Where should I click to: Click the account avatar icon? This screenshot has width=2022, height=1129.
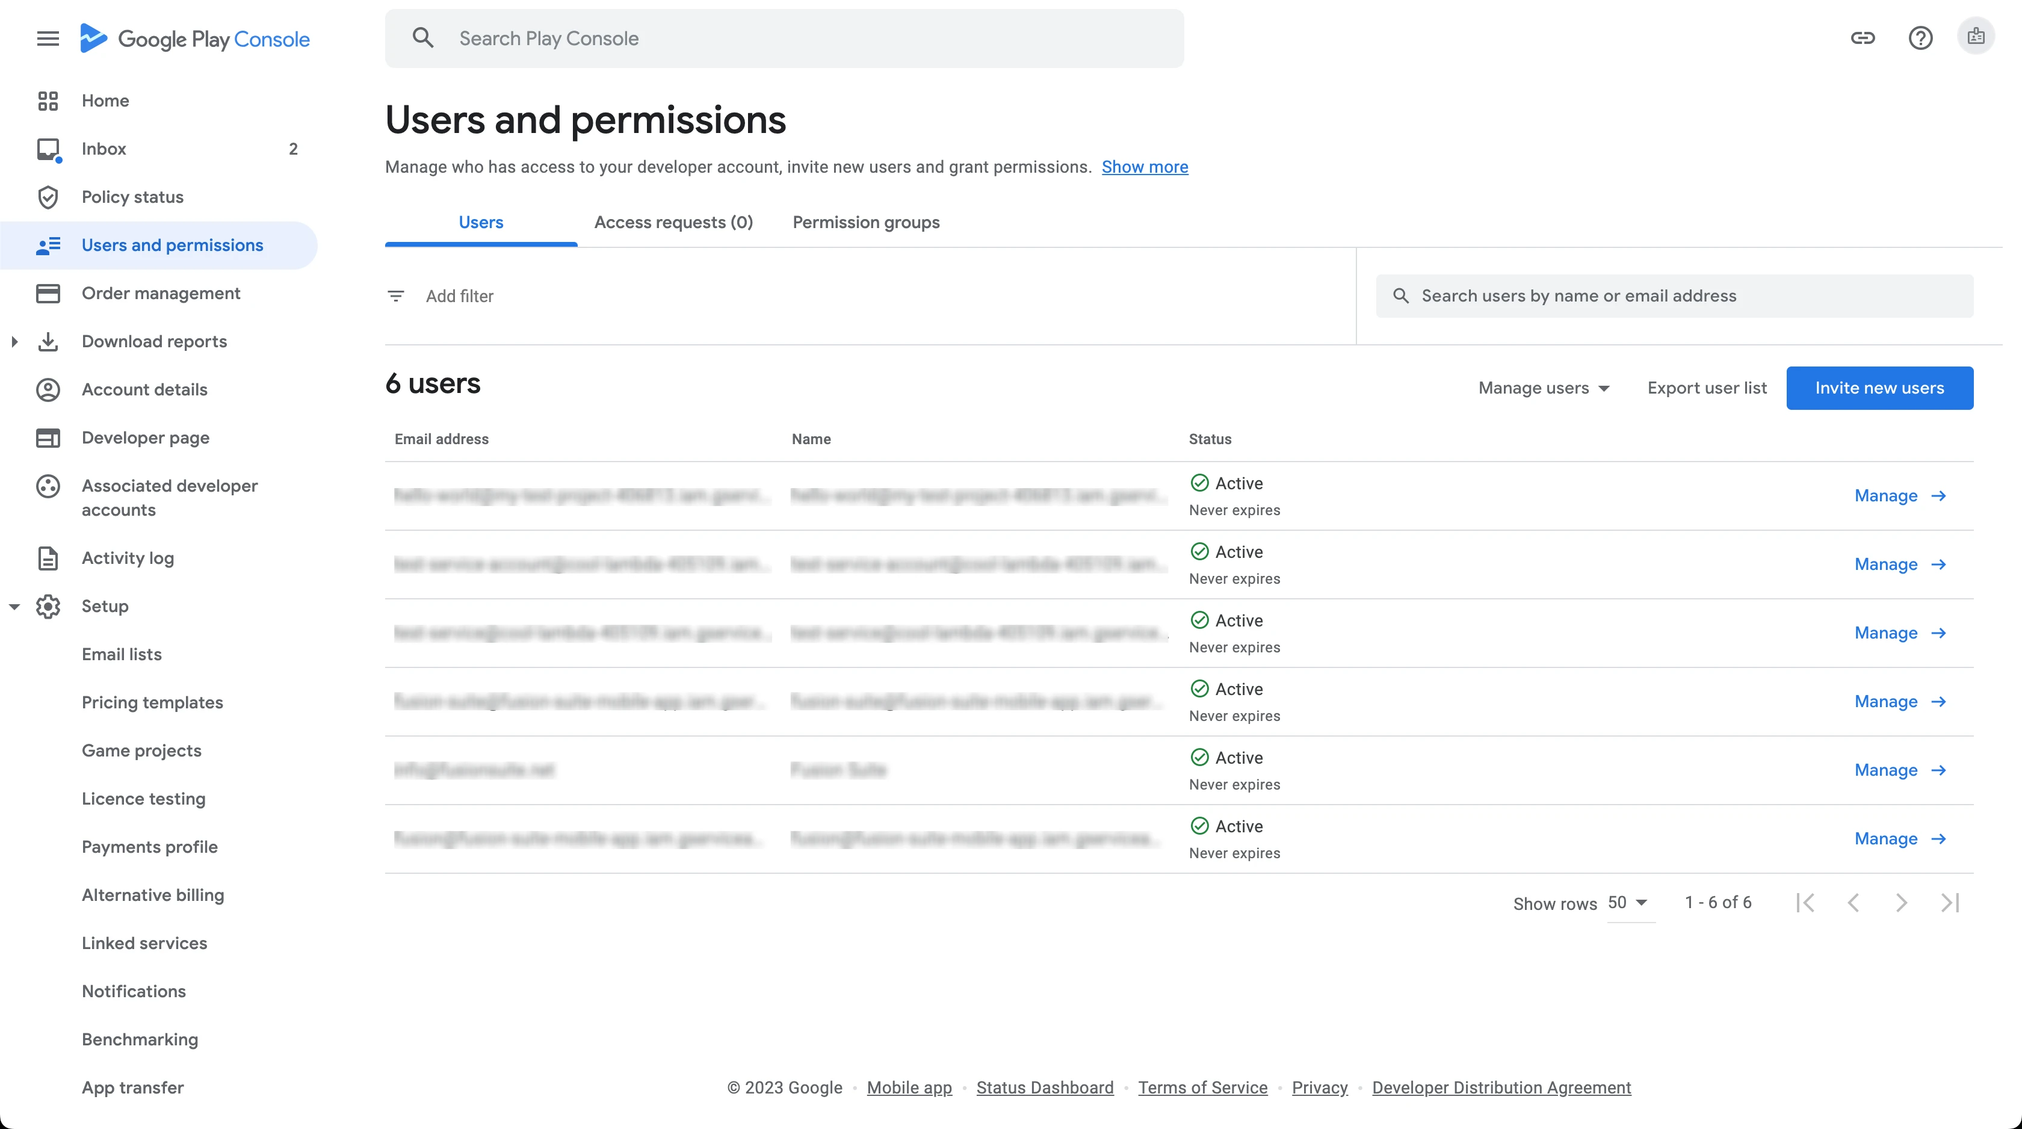[x=1976, y=37]
